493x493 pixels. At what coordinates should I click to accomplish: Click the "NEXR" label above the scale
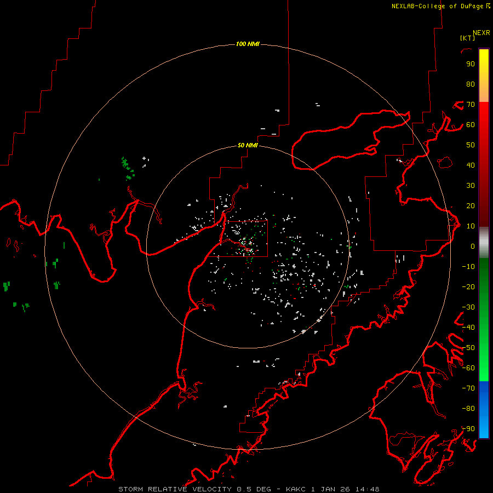pyautogui.click(x=481, y=33)
